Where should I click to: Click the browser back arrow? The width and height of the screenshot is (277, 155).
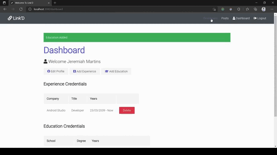[x=5, y=9]
